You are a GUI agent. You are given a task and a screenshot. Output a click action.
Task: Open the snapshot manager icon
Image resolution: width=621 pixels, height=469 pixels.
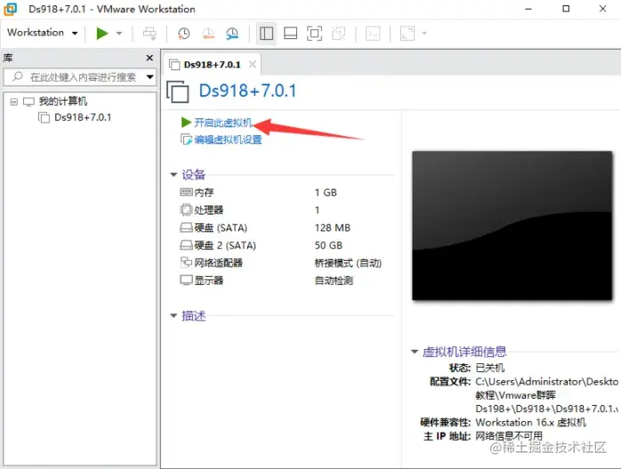click(x=232, y=33)
